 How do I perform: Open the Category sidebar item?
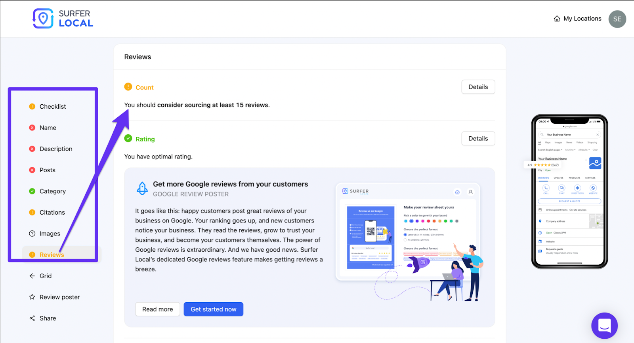coord(53,191)
